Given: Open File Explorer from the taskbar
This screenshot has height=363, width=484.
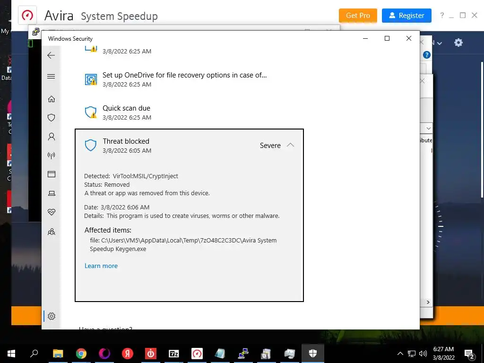Looking at the screenshot, I should (58, 354).
